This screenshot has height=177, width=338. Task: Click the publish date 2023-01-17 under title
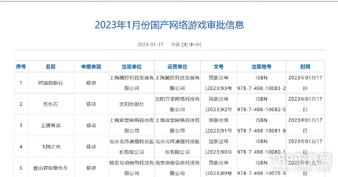tap(150, 45)
